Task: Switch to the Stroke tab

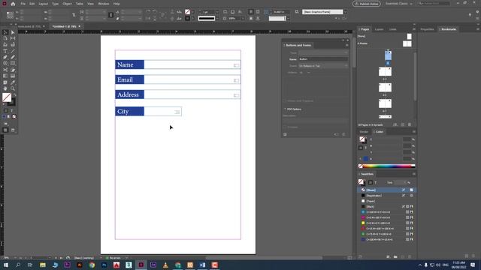Action: (364, 132)
